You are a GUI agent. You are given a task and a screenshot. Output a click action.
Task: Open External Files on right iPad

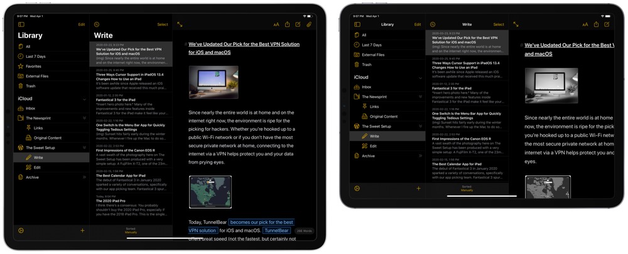pyautogui.click(x=387, y=55)
